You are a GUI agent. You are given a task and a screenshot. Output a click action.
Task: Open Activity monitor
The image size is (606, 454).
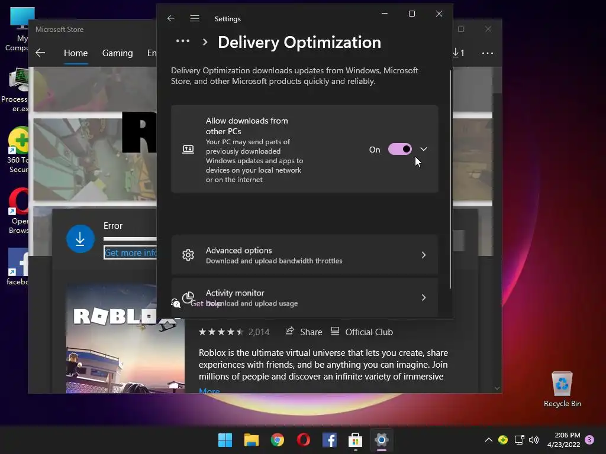click(x=305, y=297)
